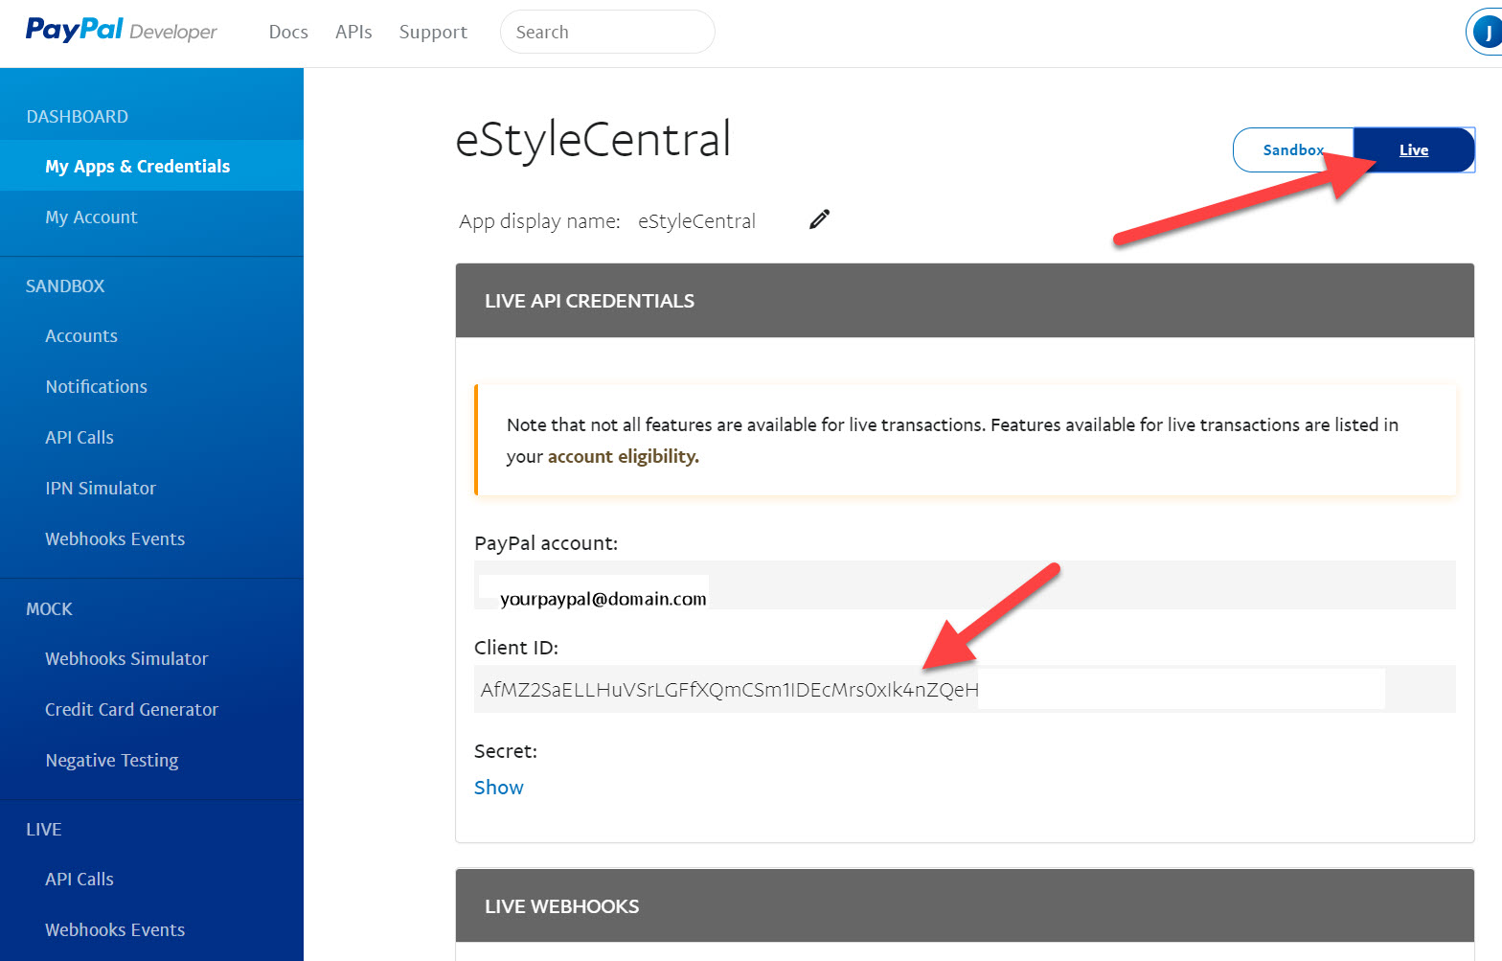
Task: Open the Docs menu
Action: 288,32
